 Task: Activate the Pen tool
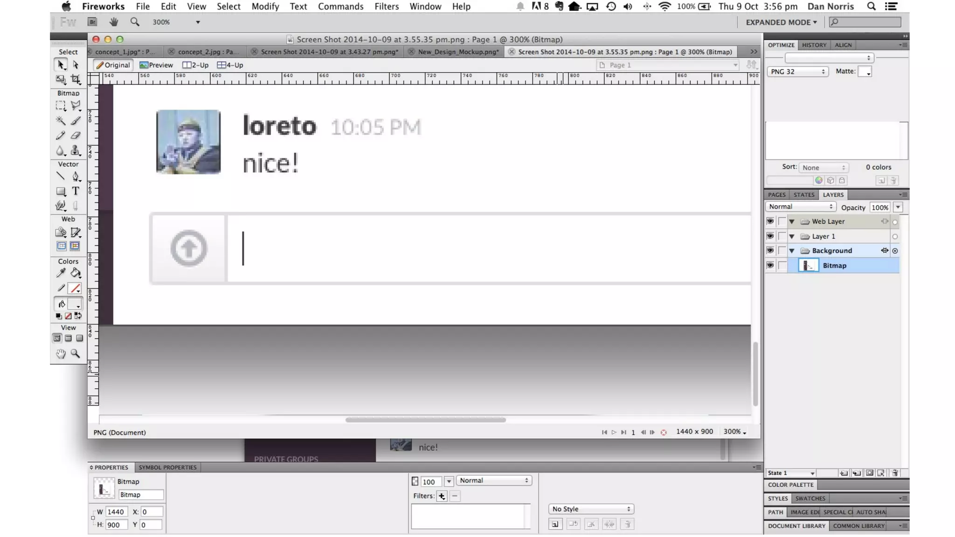pyautogui.click(x=76, y=176)
